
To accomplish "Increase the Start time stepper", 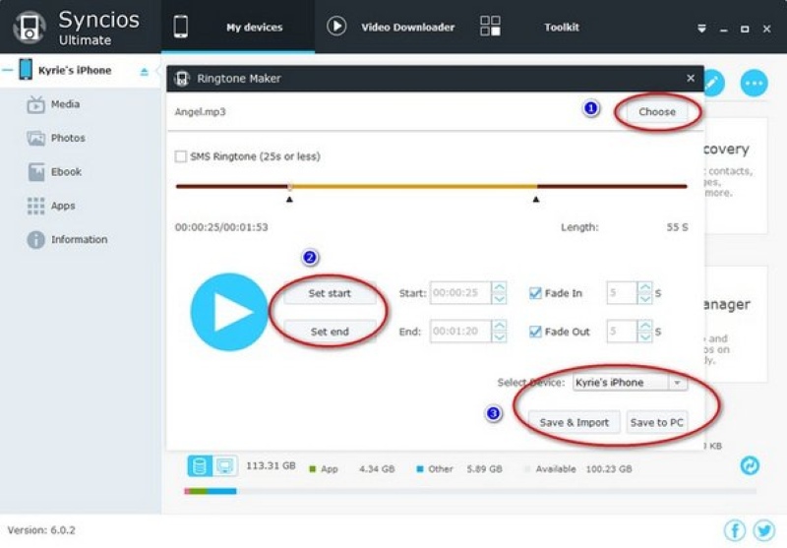I will click(x=499, y=287).
